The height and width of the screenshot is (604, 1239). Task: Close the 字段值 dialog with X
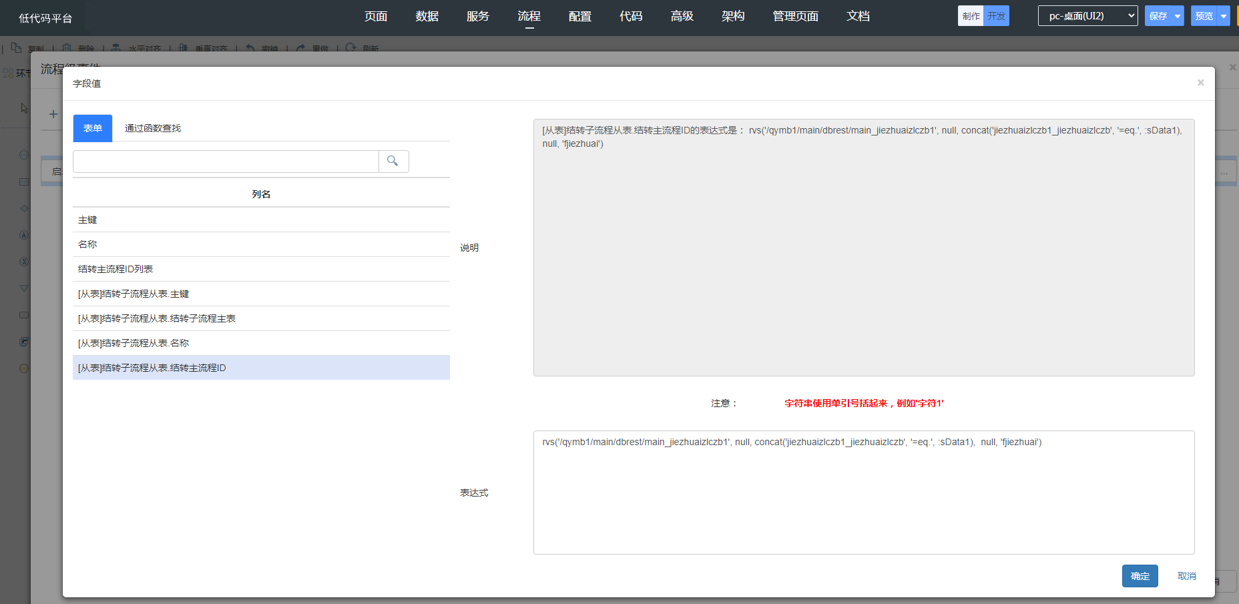click(1200, 83)
